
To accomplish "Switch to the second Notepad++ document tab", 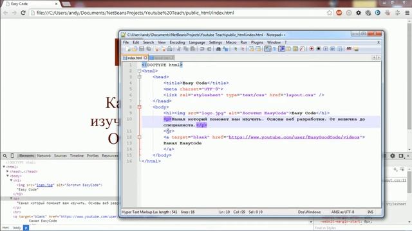I will pos(162,58).
